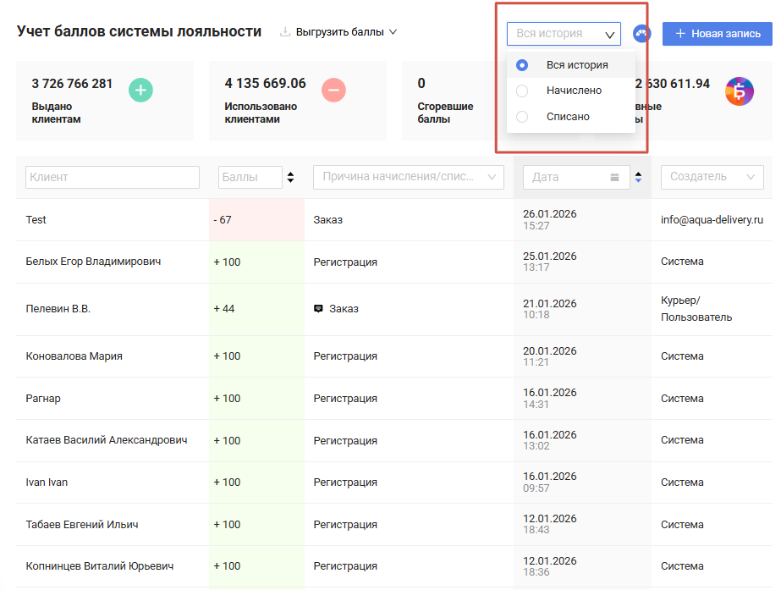The width and height of the screenshot is (781, 590).
Task: Click the green plus icon beside issued points
Action: tap(140, 90)
